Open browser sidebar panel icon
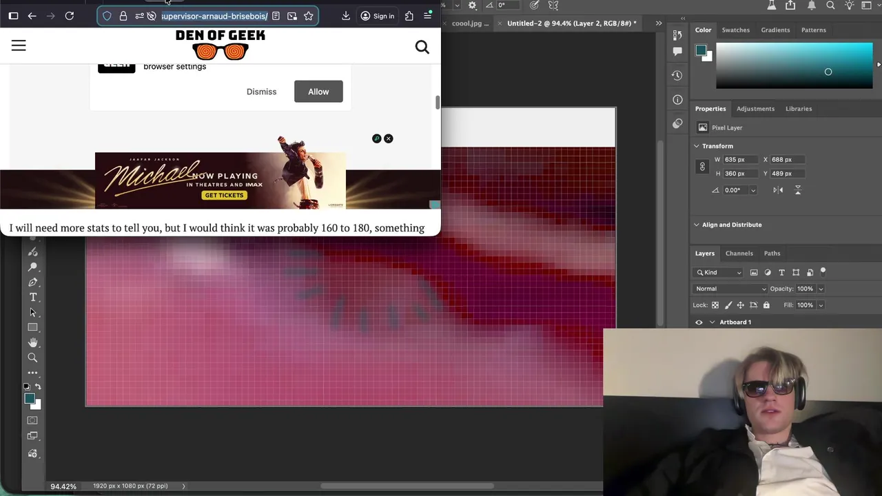882x496 pixels. [13, 16]
